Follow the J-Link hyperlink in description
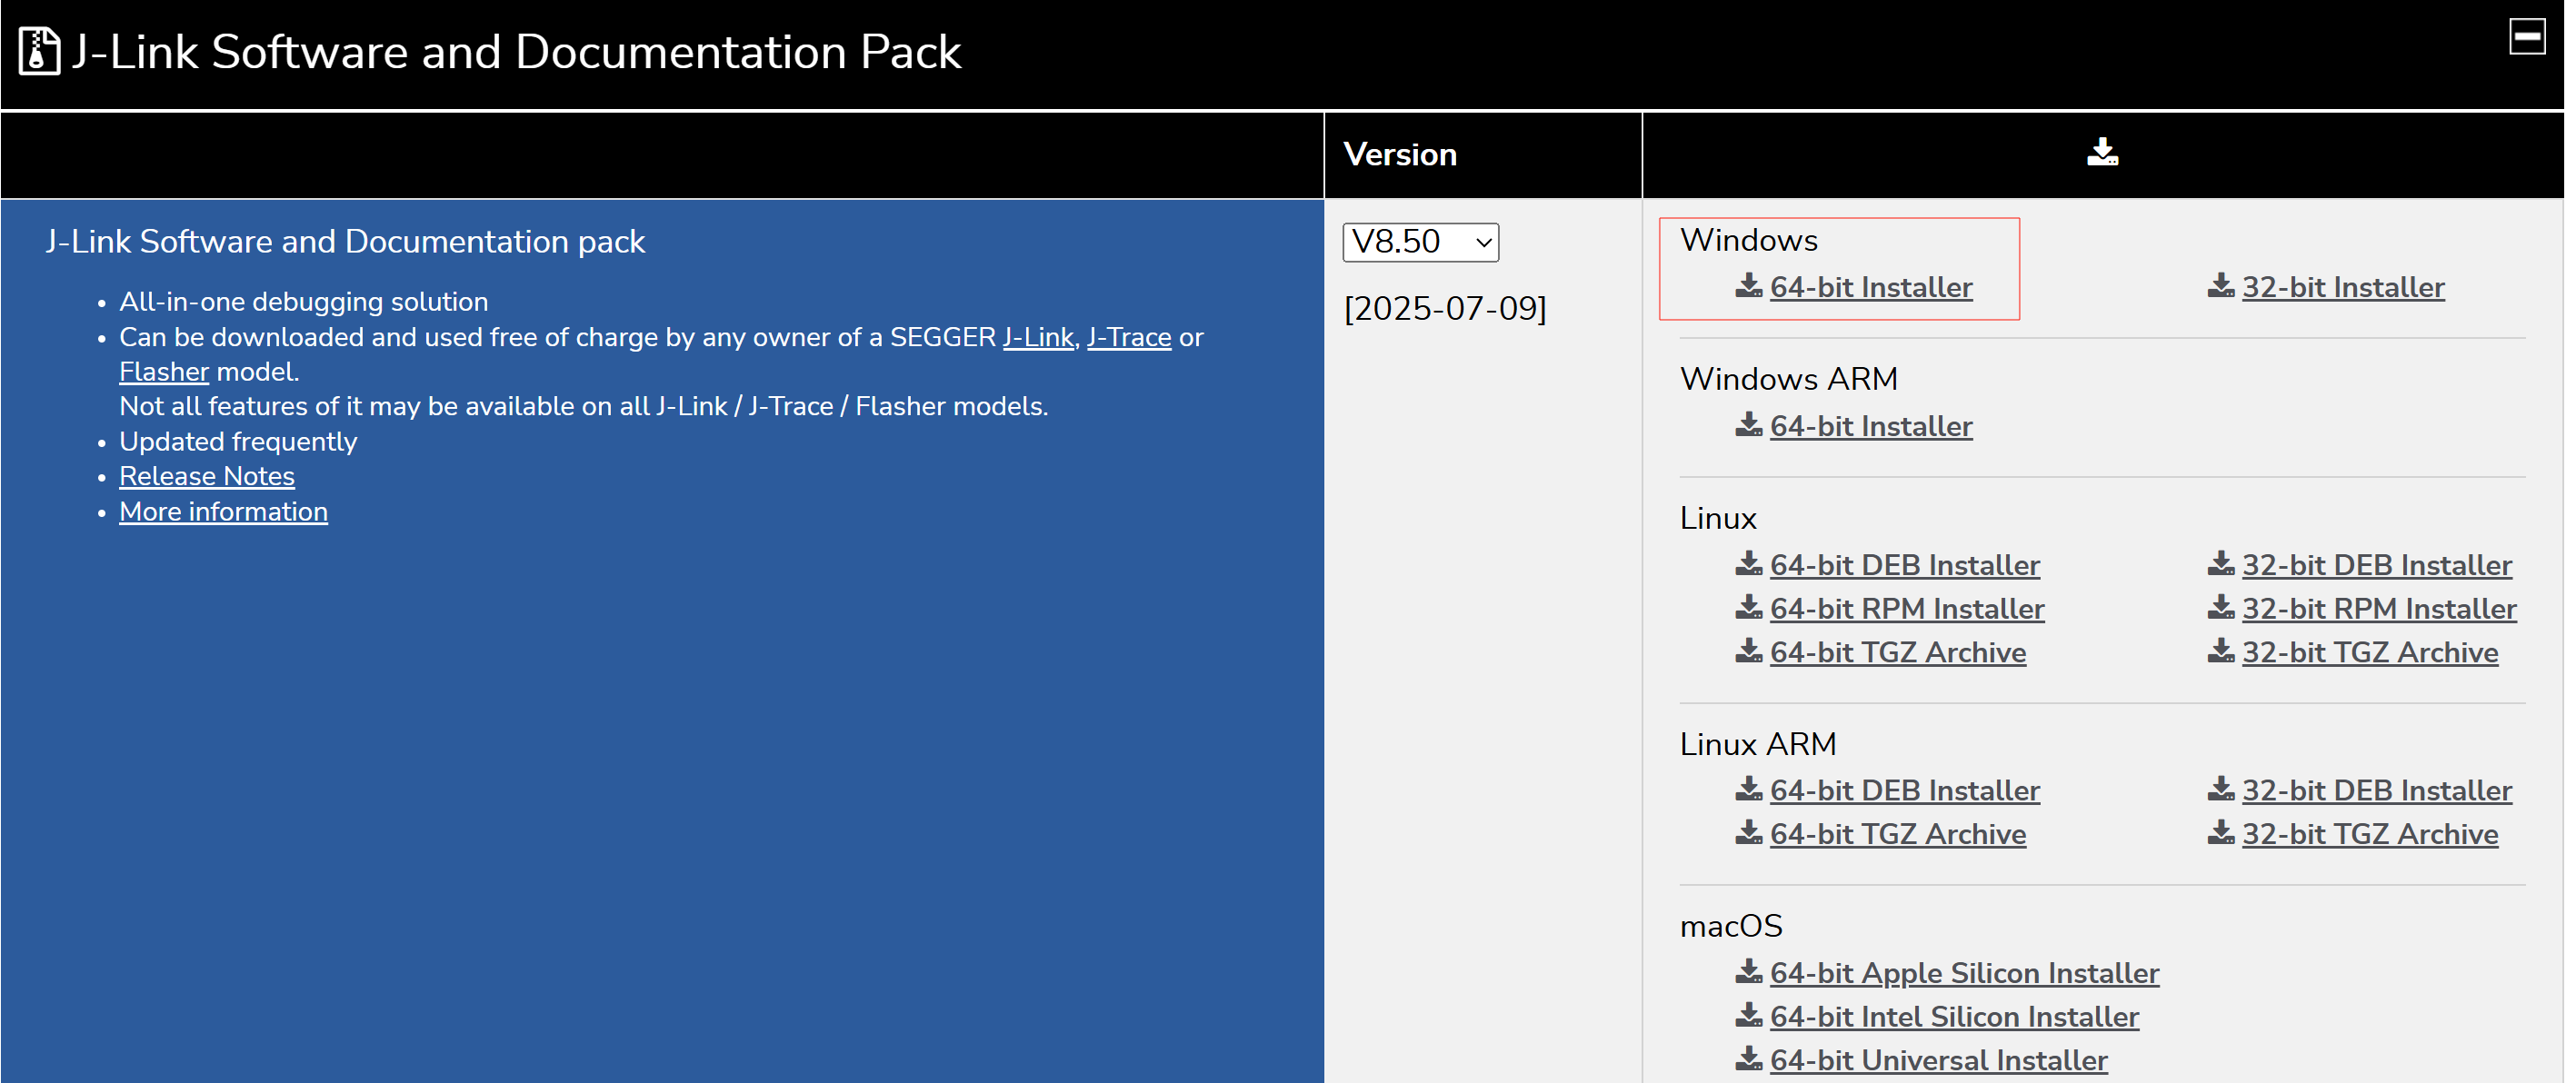Screen dimensions: 2576x1083 pyautogui.click(x=1037, y=337)
